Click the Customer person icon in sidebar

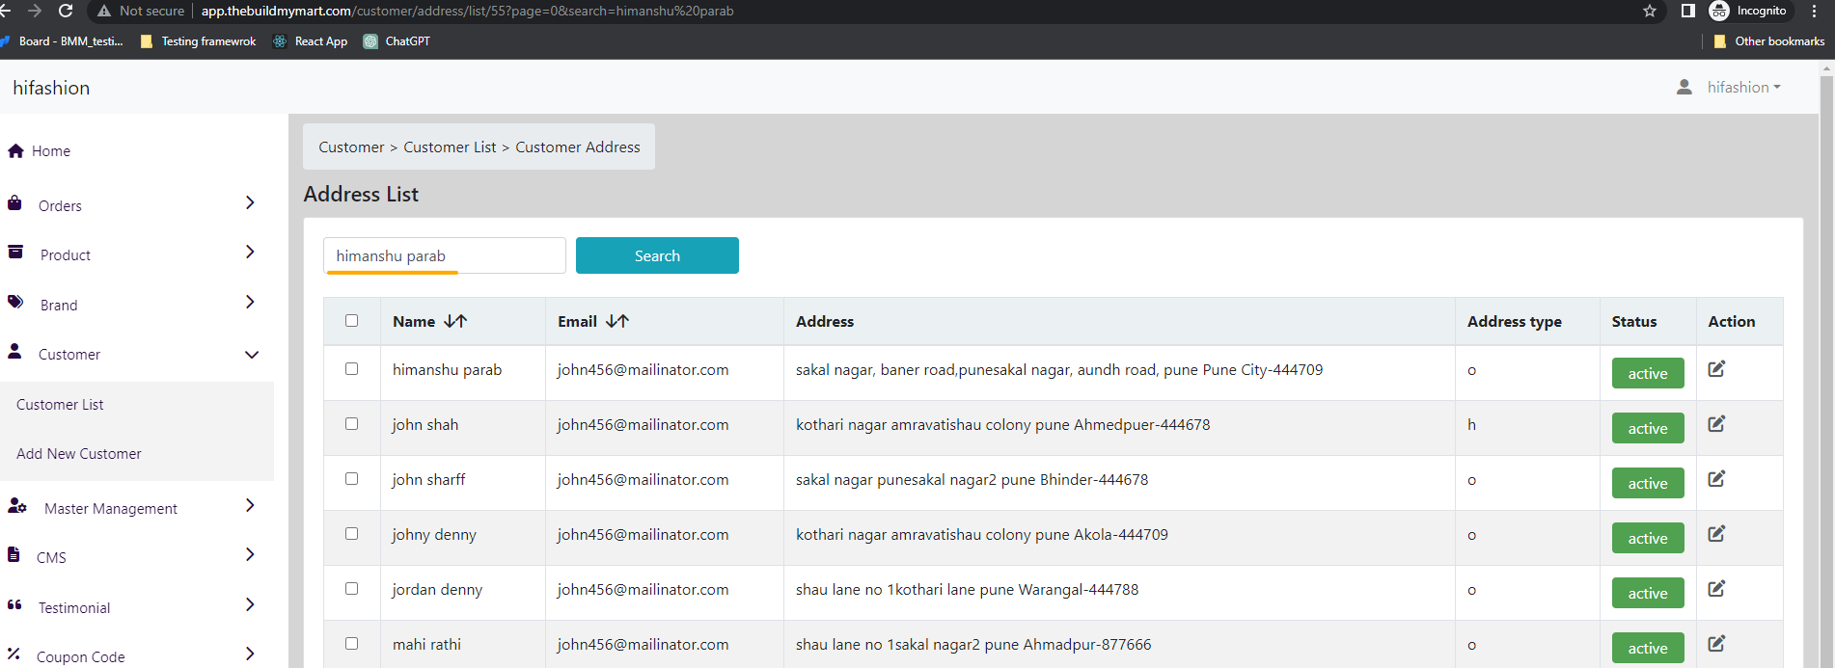click(14, 351)
